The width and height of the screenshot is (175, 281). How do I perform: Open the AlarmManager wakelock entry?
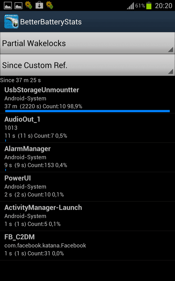click(x=88, y=157)
